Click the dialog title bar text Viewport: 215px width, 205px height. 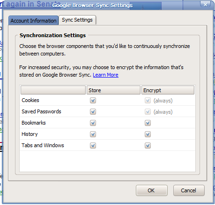[x=92, y=5]
